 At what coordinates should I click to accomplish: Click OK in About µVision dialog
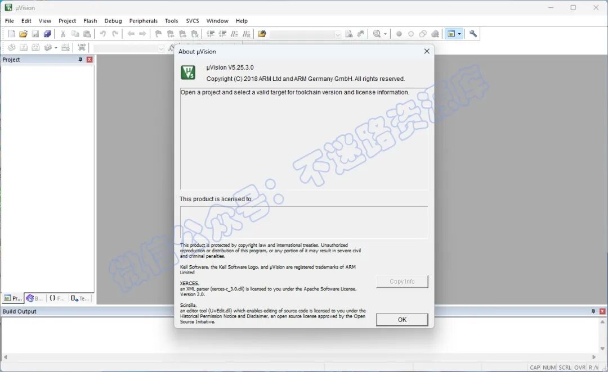coord(402,320)
